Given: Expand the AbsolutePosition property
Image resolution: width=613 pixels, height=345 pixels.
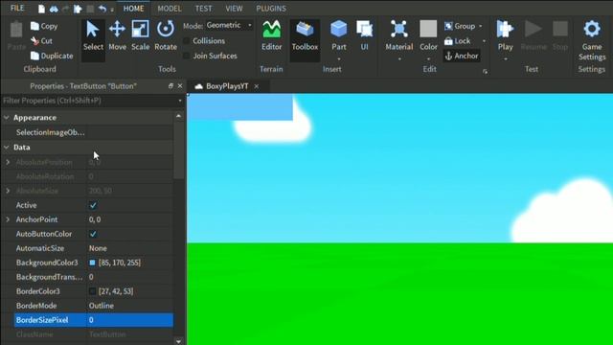Looking at the screenshot, I should pyautogui.click(x=8, y=162).
